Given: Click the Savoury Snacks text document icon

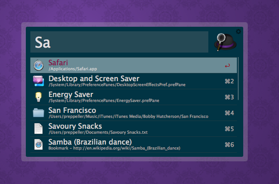Looking at the screenshot, I should point(38,129).
